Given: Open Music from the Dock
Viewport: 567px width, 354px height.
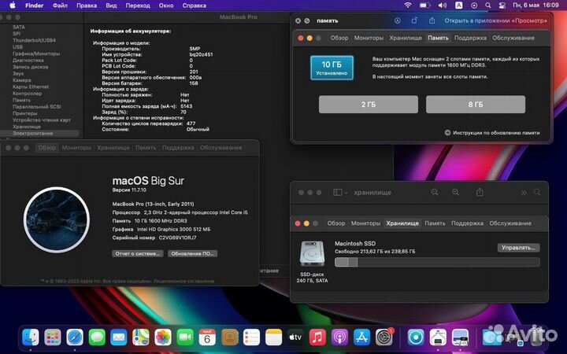Looking at the screenshot, I should click(x=317, y=337).
